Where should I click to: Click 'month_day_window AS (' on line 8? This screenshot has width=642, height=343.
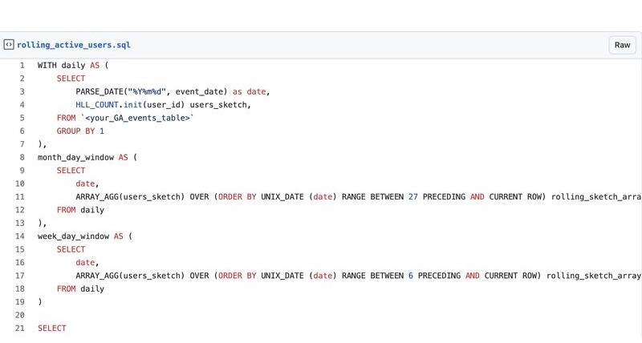pos(87,157)
